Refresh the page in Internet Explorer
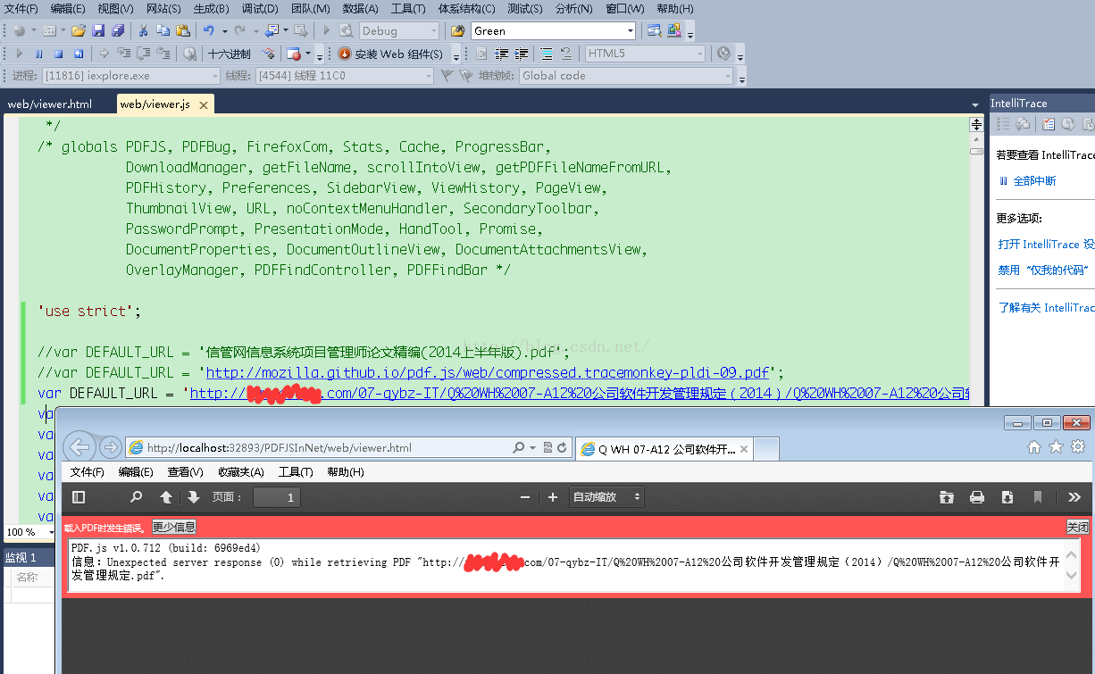The height and width of the screenshot is (674, 1095). pyautogui.click(x=562, y=448)
